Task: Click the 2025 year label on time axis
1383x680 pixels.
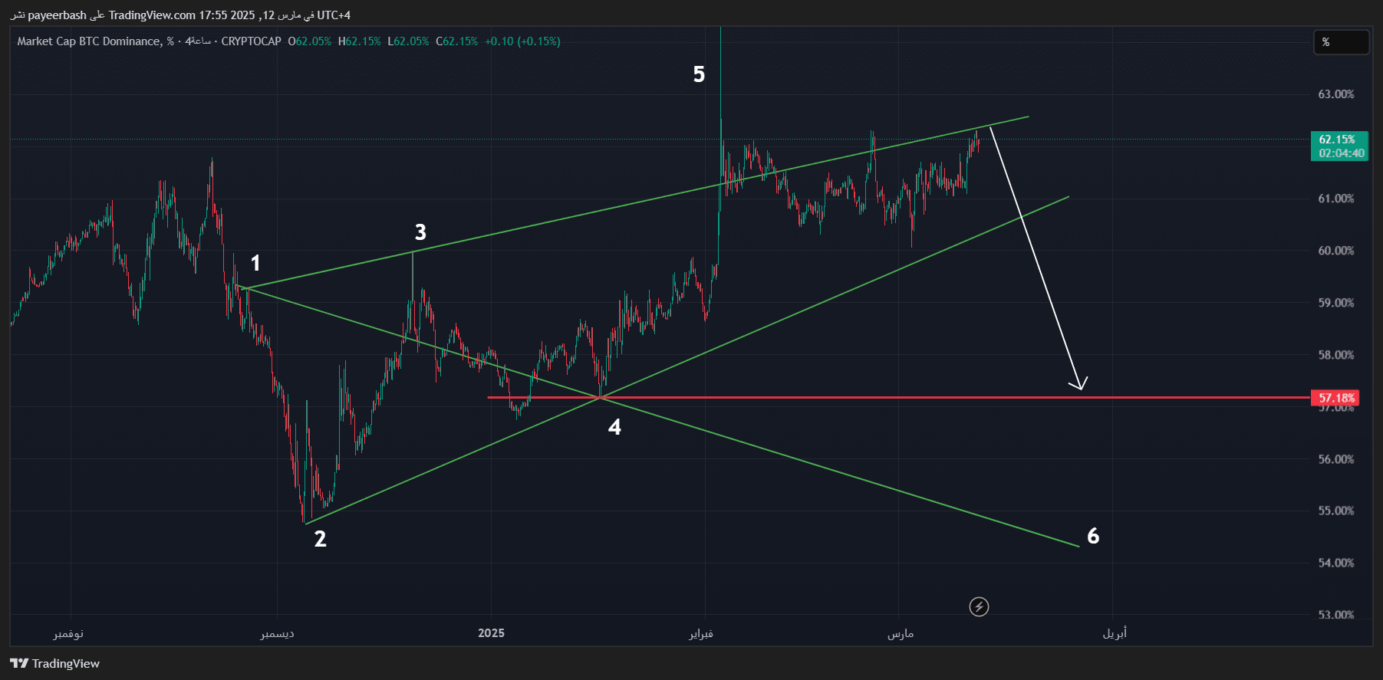Action: pyautogui.click(x=491, y=633)
